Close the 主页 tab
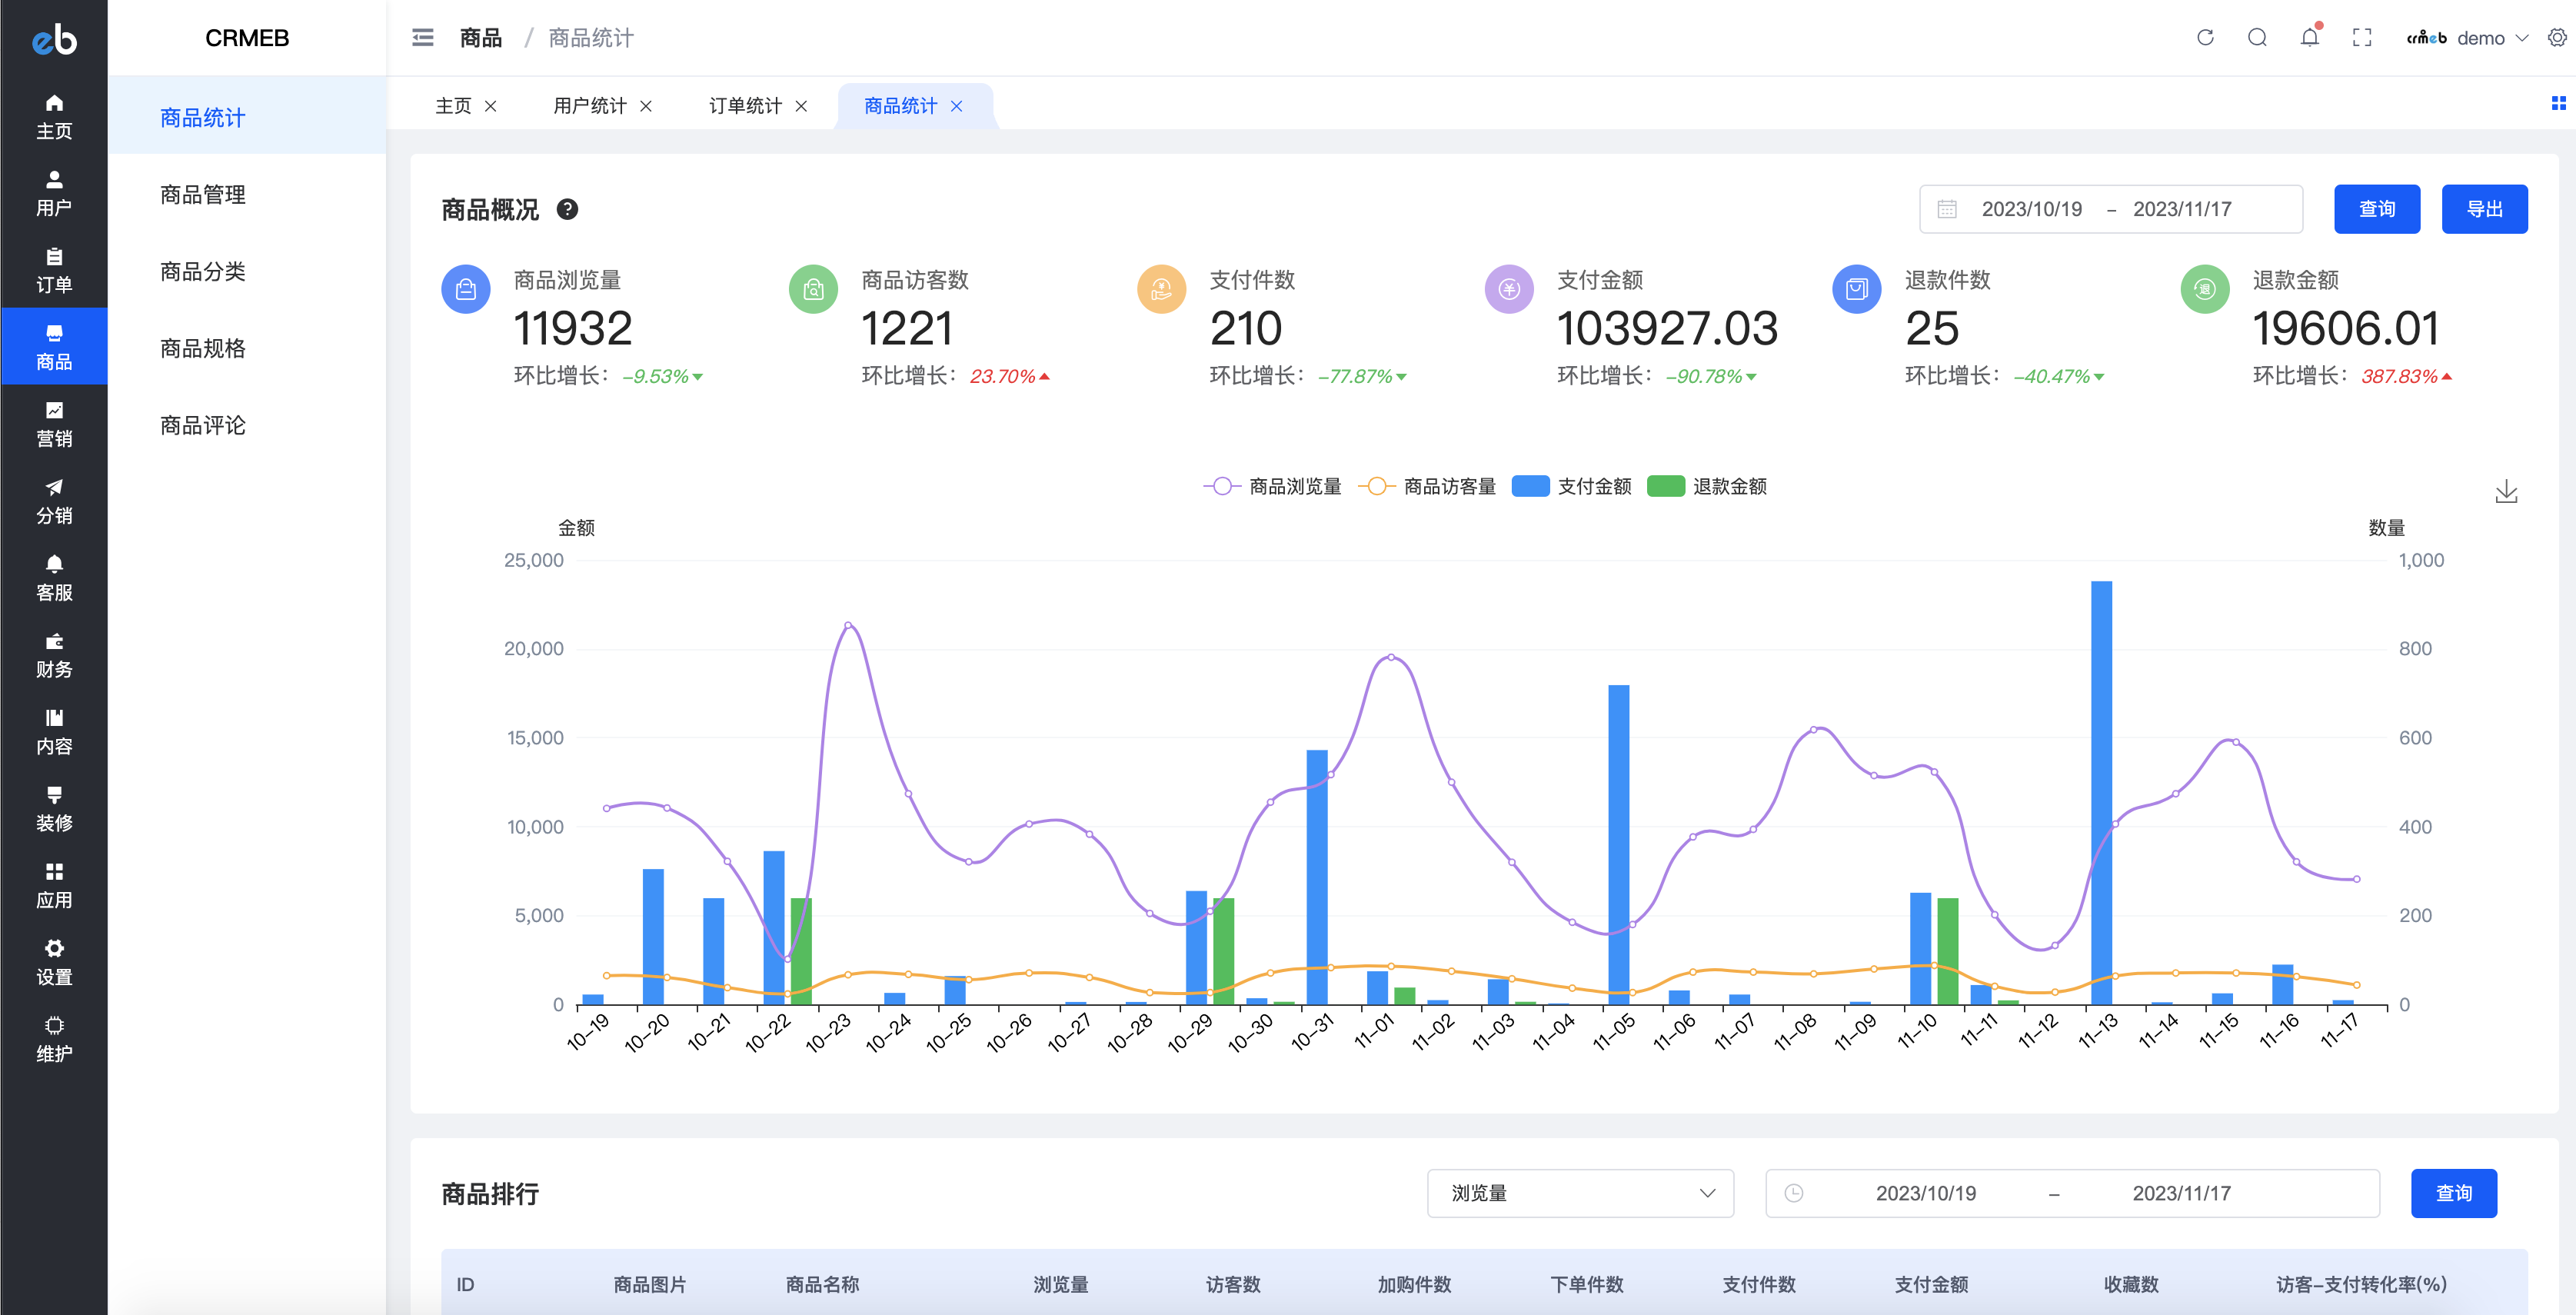Viewport: 2576px width, 1315px height. (491, 106)
